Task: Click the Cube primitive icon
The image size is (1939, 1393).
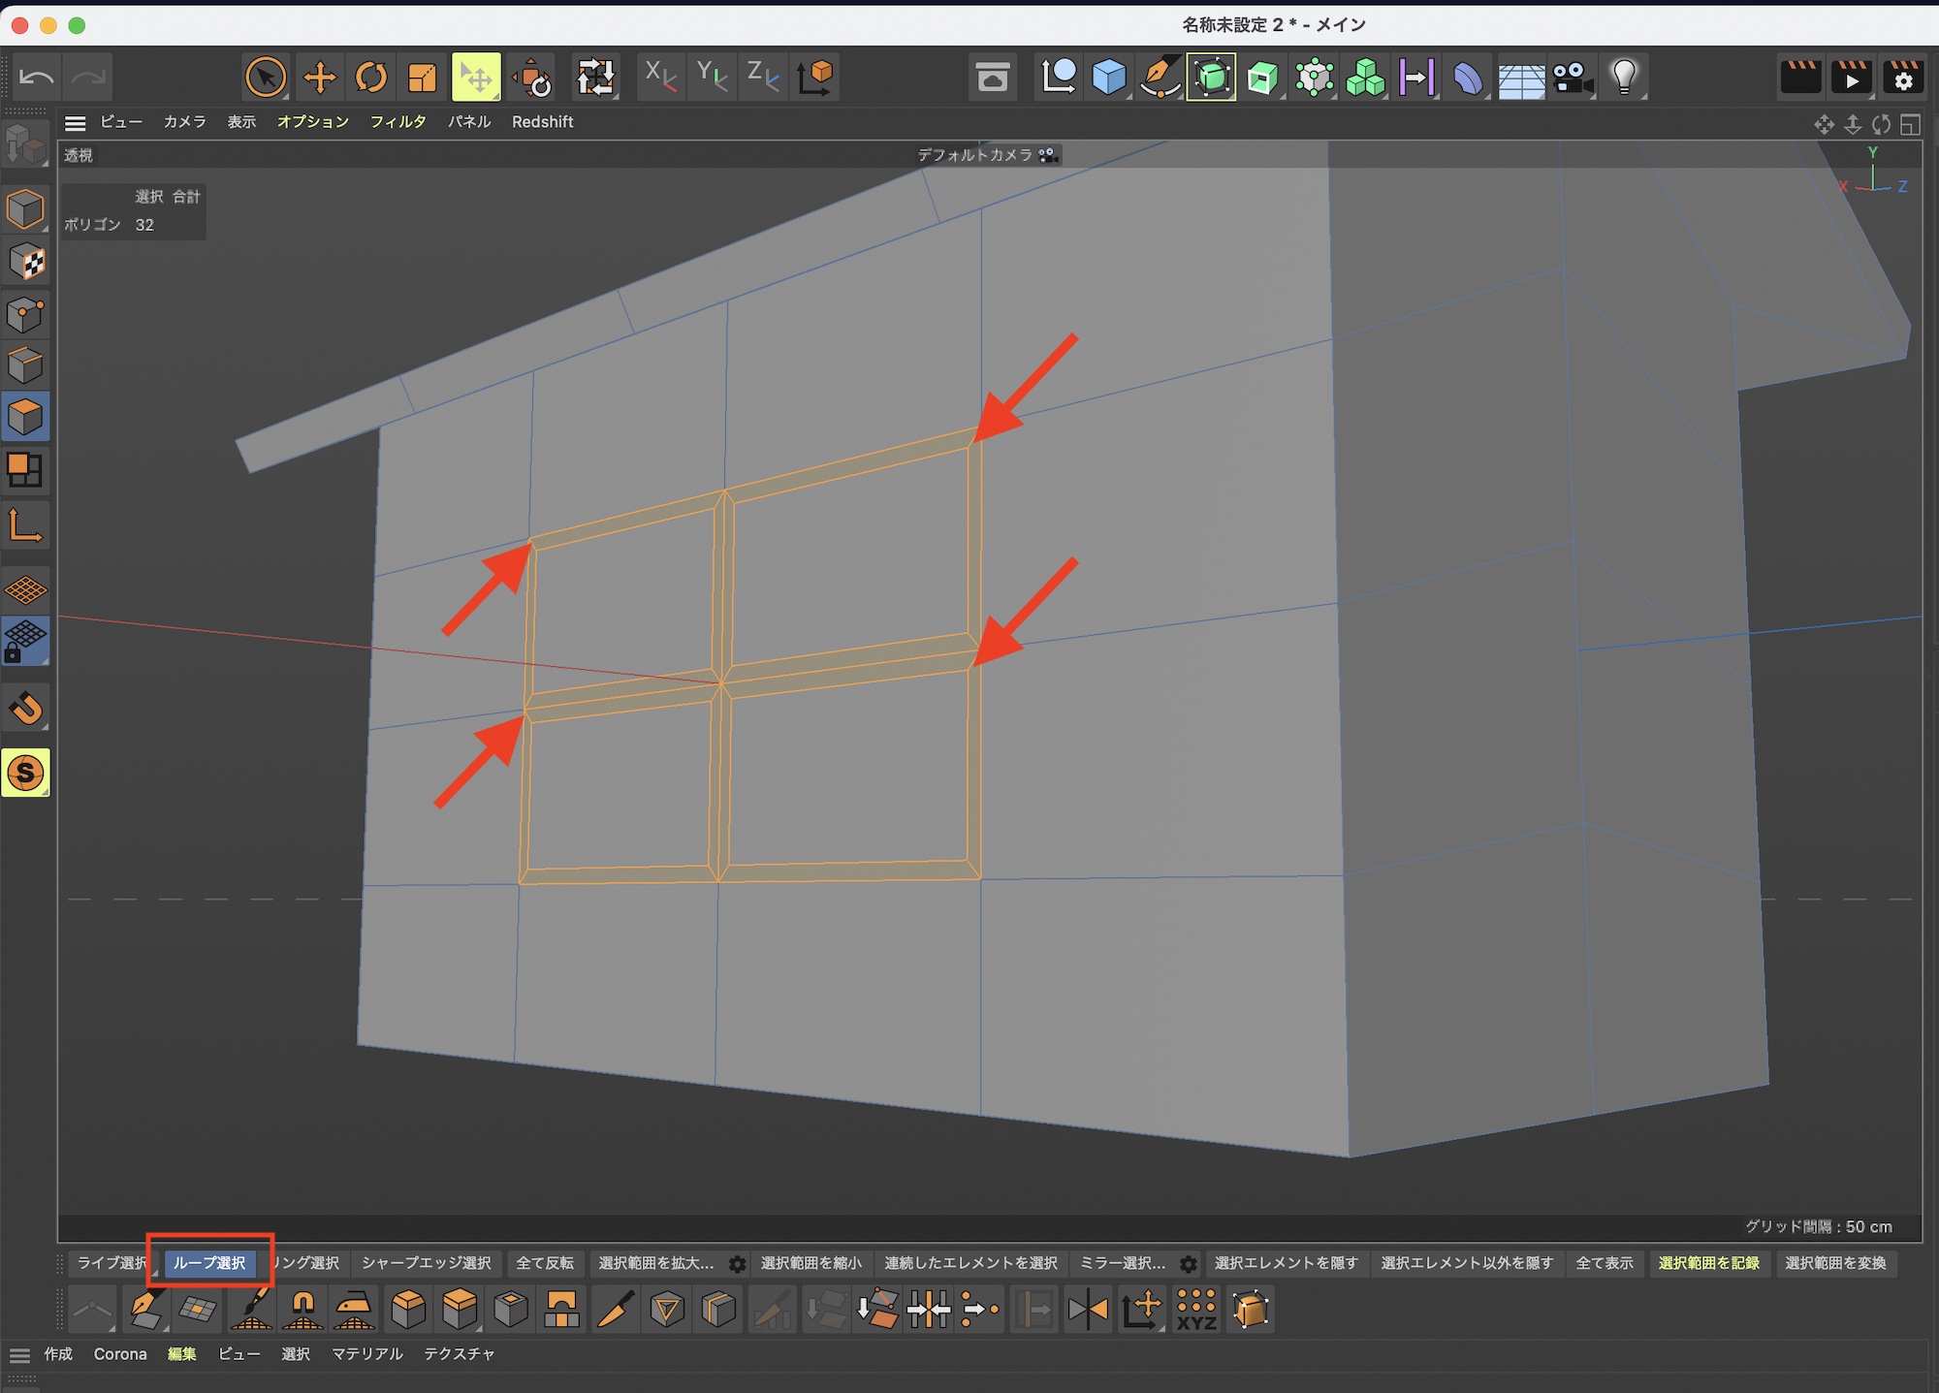Action: [x=1109, y=78]
